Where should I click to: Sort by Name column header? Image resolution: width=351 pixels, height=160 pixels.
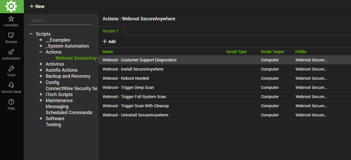[108, 52]
